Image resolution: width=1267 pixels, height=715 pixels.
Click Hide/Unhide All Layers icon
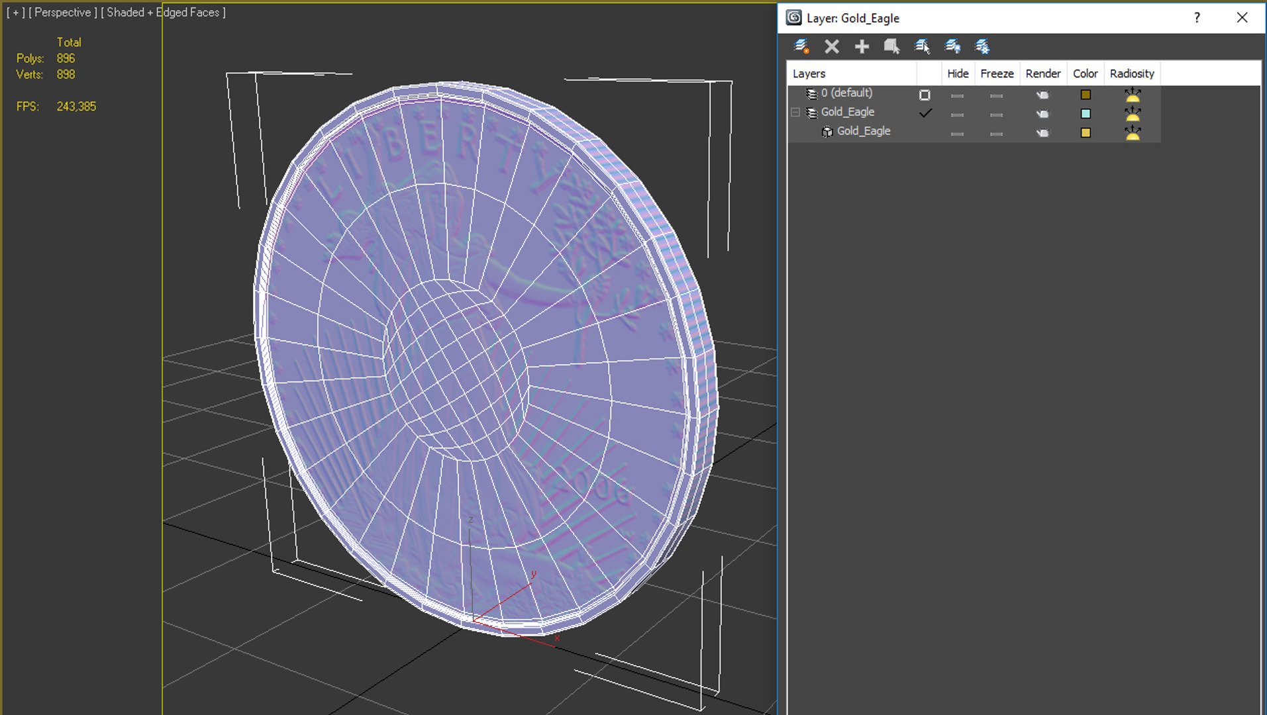[x=952, y=46]
